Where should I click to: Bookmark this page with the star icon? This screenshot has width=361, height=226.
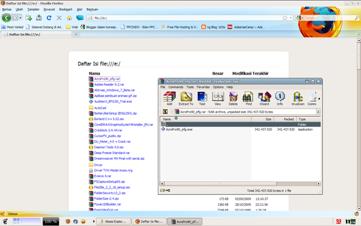[x=285, y=18]
